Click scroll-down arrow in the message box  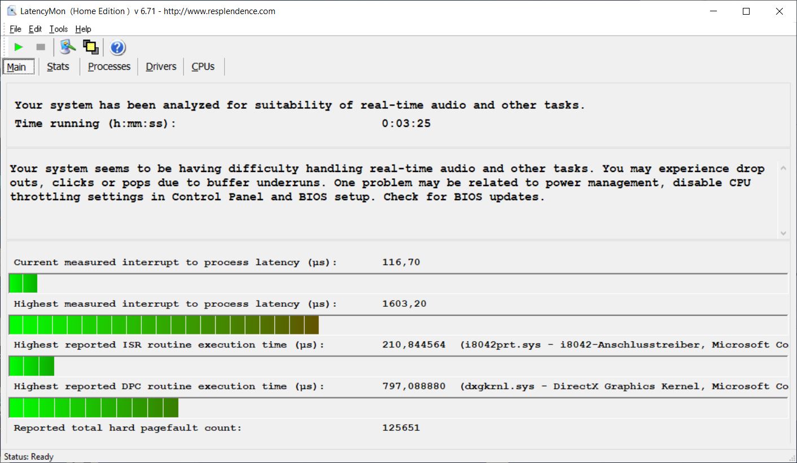[783, 233]
